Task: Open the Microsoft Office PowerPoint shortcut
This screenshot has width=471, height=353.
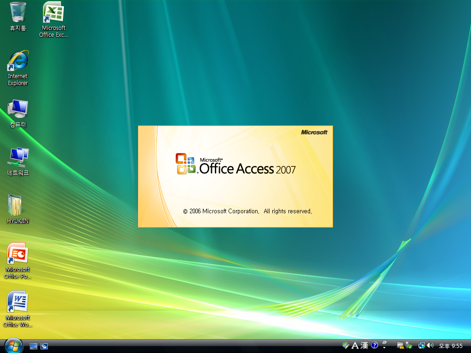Action: coord(18,261)
